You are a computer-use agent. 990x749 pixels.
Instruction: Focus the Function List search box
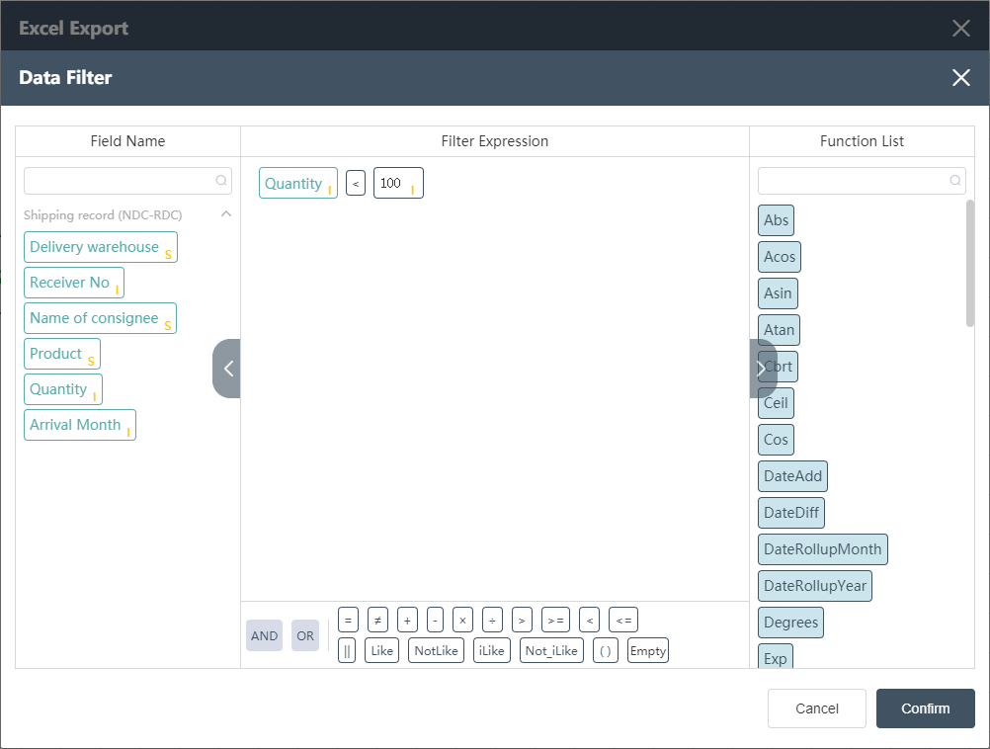(862, 181)
